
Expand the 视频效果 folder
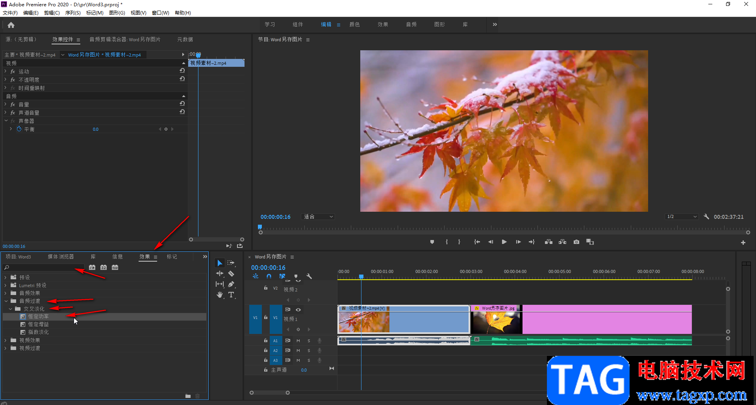click(6, 340)
